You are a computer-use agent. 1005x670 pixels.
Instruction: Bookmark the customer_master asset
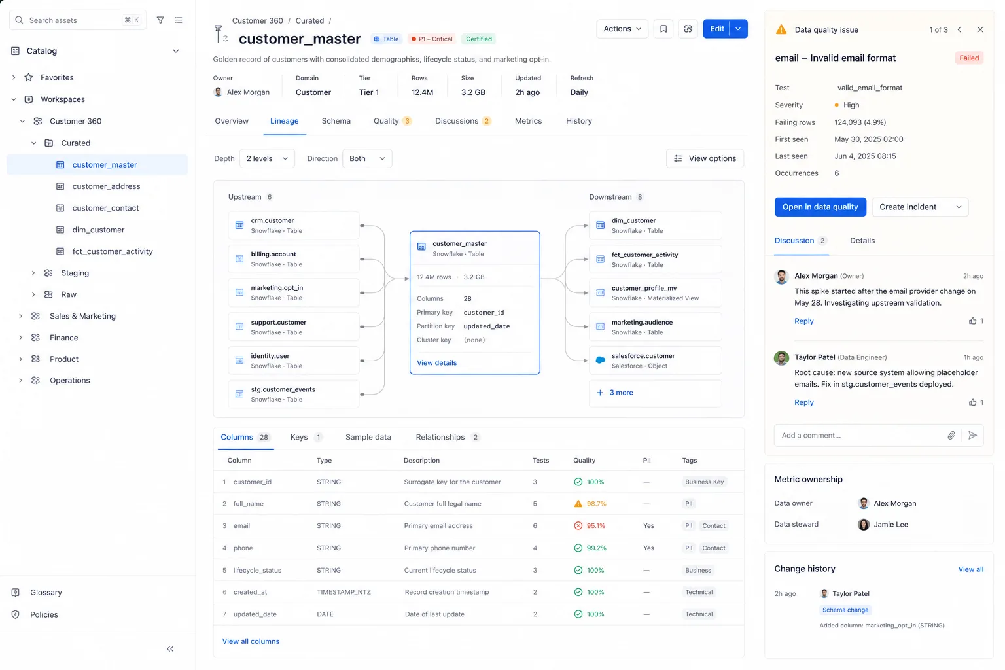663,29
